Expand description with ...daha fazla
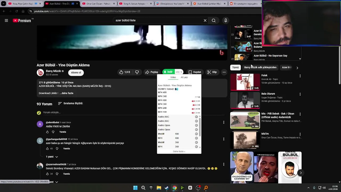 click(66, 93)
